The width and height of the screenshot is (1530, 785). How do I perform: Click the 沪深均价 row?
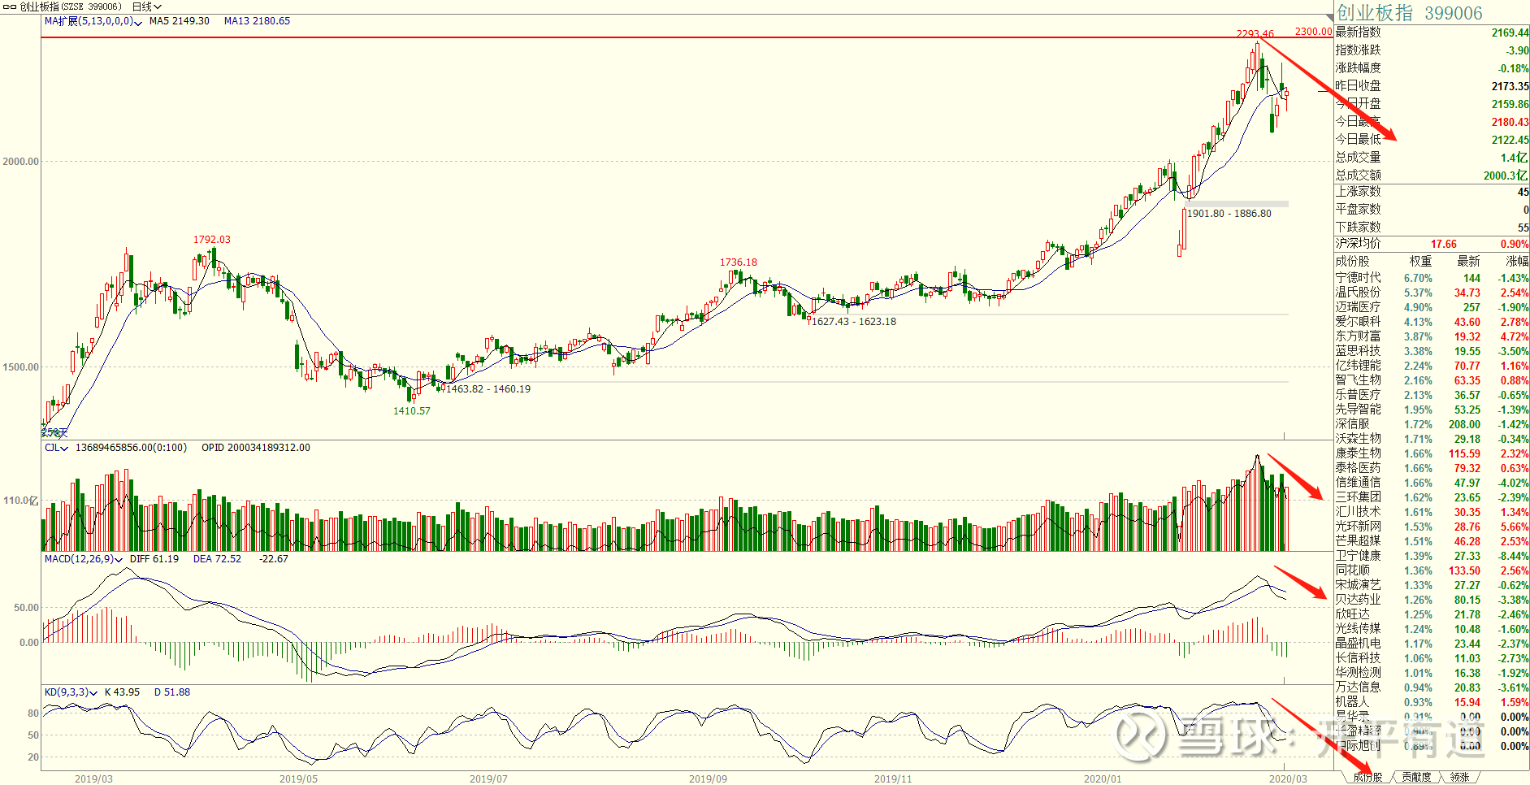[1432, 244]
